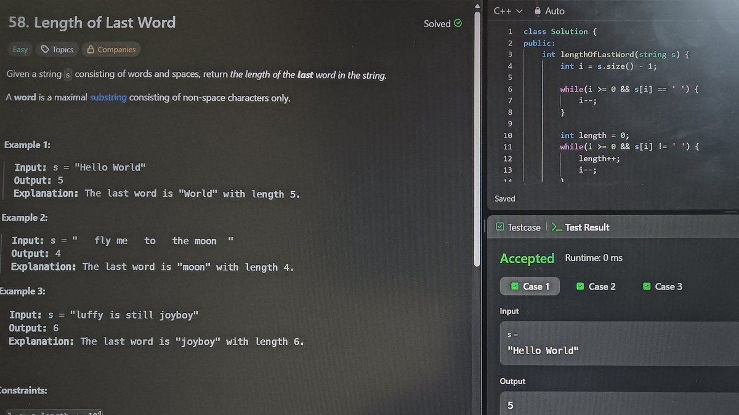Select the Case 2 button

click(x=595, y=286)
